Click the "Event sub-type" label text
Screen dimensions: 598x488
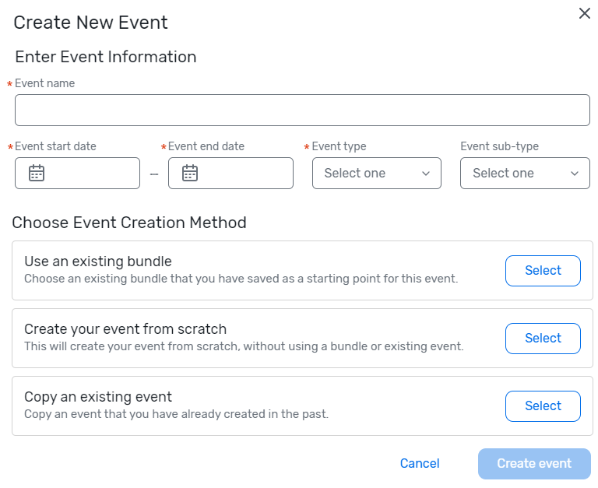coord(499,146)
